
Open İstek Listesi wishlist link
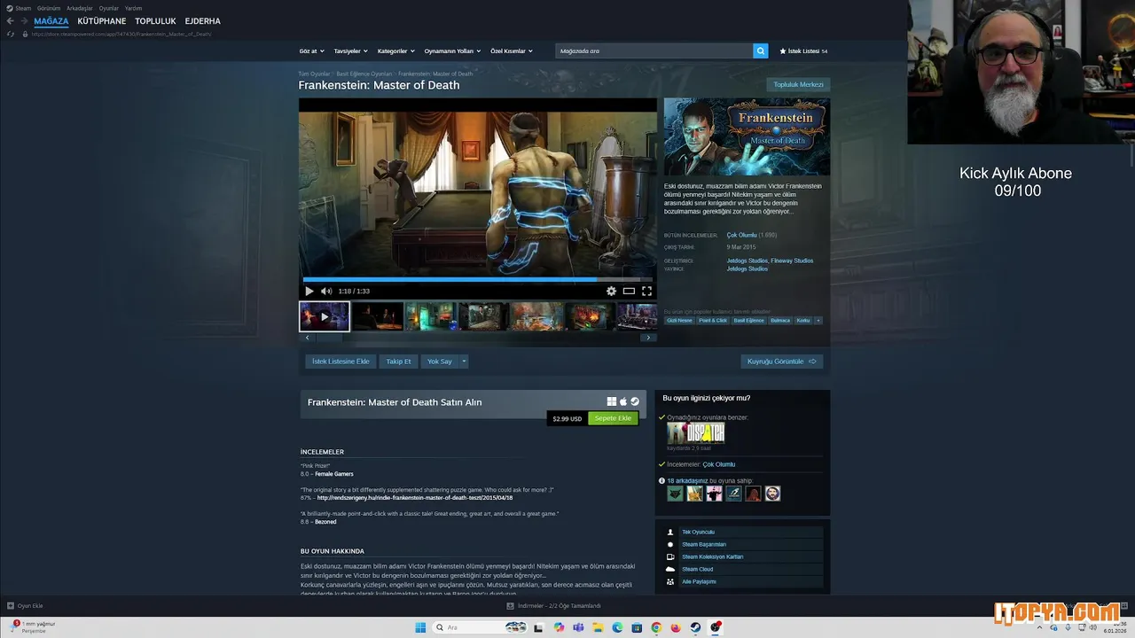pos(803,51)
